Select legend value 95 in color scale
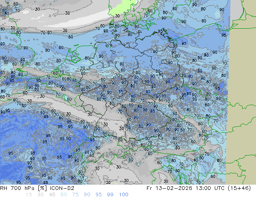256x198 pixels. 99,195
